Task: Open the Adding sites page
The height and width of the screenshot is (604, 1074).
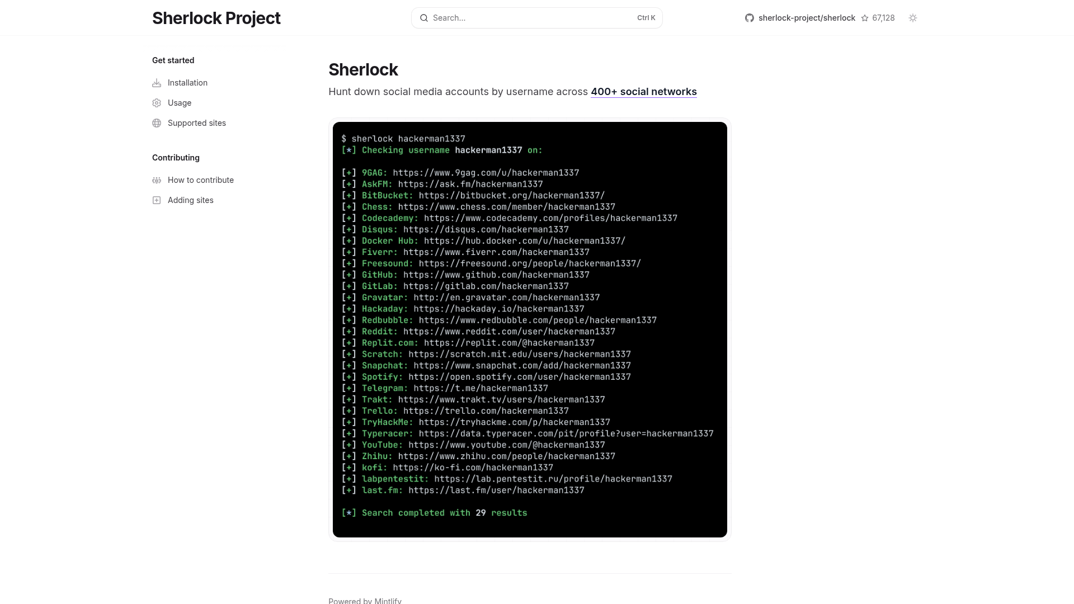Action: 191,200
